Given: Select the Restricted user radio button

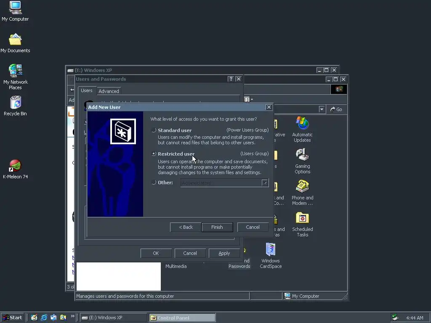Looking at the screenshot, I should point(154,154).
